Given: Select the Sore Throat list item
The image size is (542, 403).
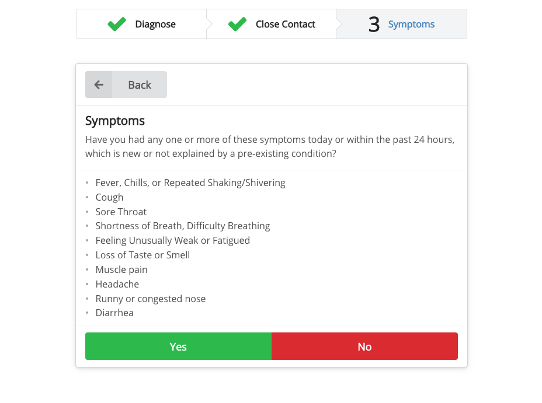Looking at the screenshot, I should 121,212.
